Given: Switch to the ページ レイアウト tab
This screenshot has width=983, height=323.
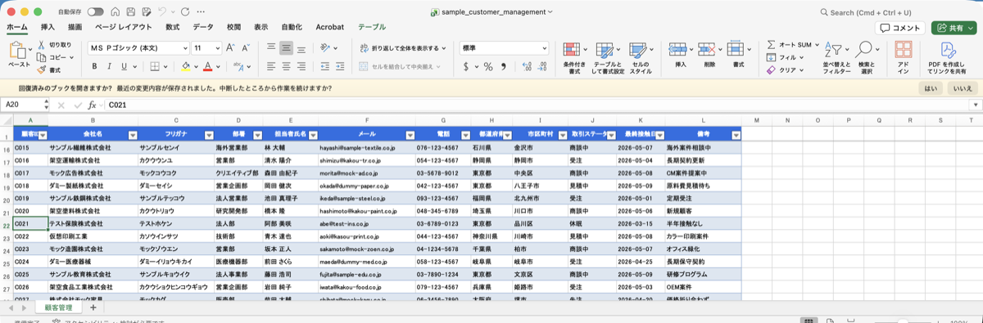Looking at the screenshot, I should (x=124, y=27).
